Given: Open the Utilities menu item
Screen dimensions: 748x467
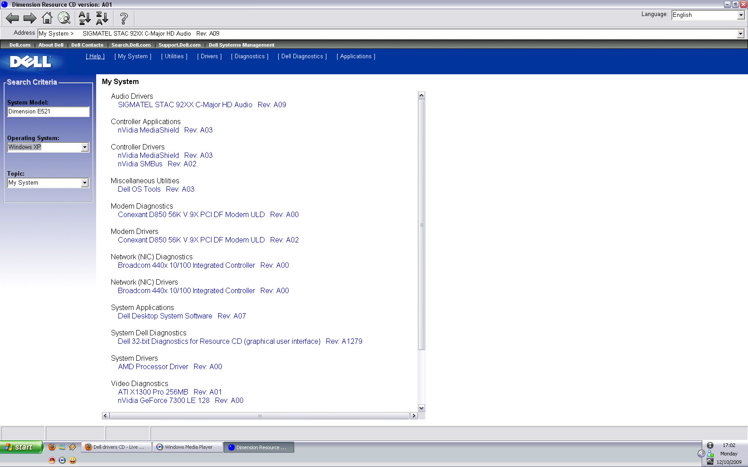Looking at the screenshot, I should click(174, 56).
